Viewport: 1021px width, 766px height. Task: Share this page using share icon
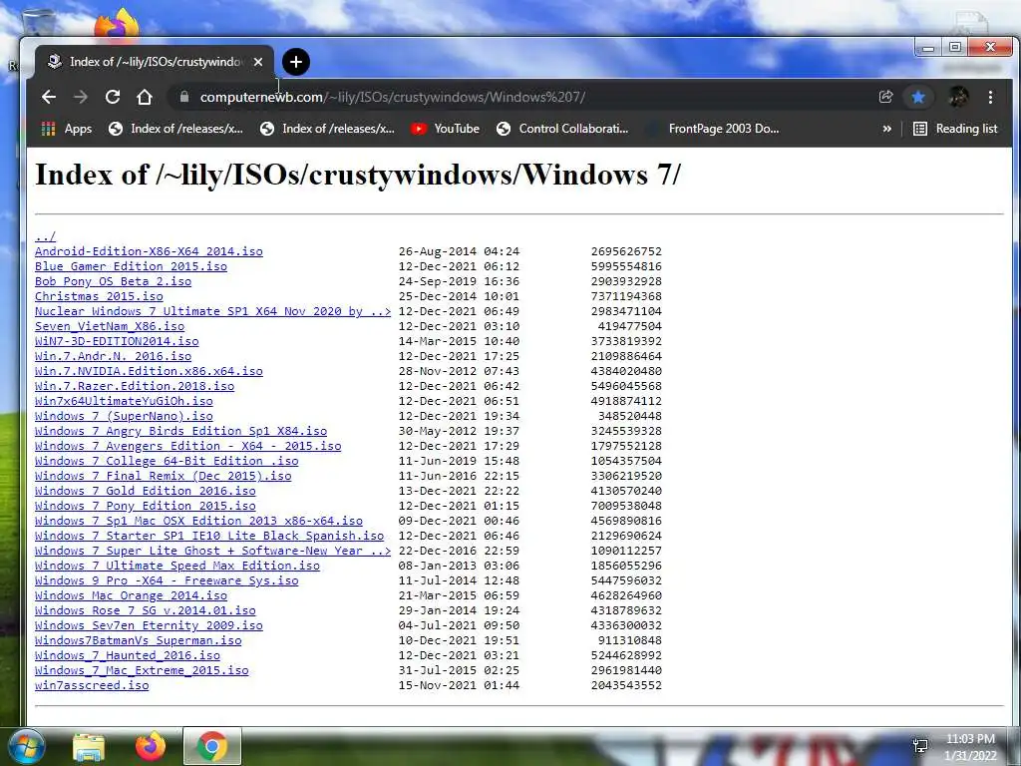click(x=885, y=97)
